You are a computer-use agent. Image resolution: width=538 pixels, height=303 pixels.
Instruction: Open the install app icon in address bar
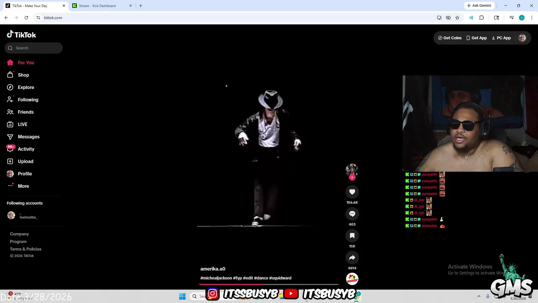pyautogui.click(x=439, y=18)
